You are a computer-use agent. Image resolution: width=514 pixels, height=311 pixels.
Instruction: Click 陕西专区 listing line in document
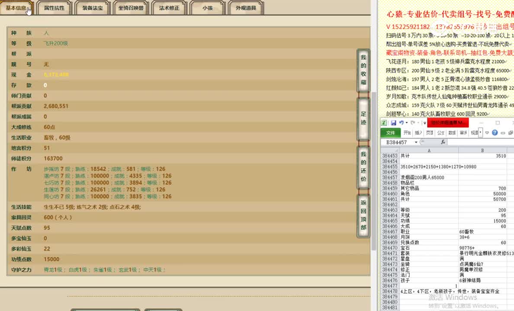click(x=449, y=70)
